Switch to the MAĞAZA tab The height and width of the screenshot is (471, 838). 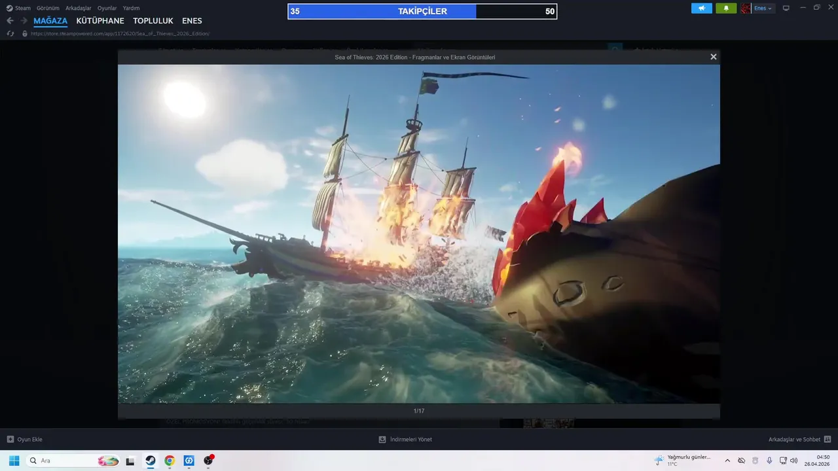pyautogui.click(x=50, y=21)
